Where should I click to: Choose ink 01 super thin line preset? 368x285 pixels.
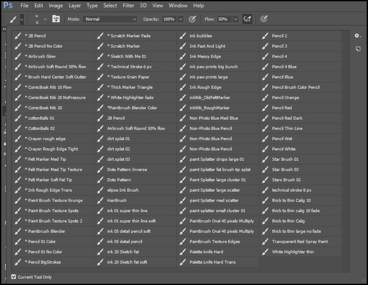pyautogui.click(x=135, y=210)
